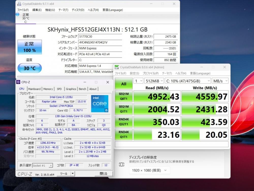Click the CrystalDiskInfo title bar app icon
This screenshot has width=254, height=191.
point(19,4)
